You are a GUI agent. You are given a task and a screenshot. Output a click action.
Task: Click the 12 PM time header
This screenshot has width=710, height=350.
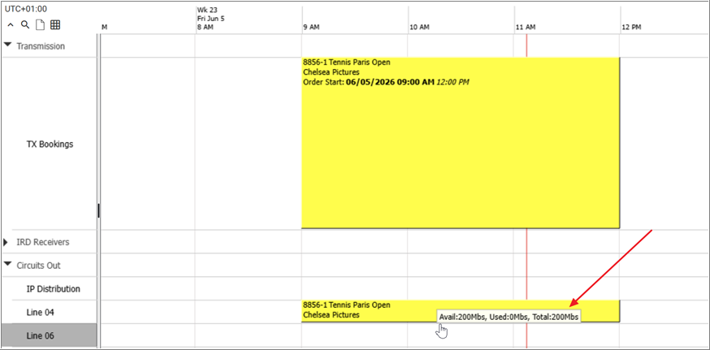click(x=631, y=28)
